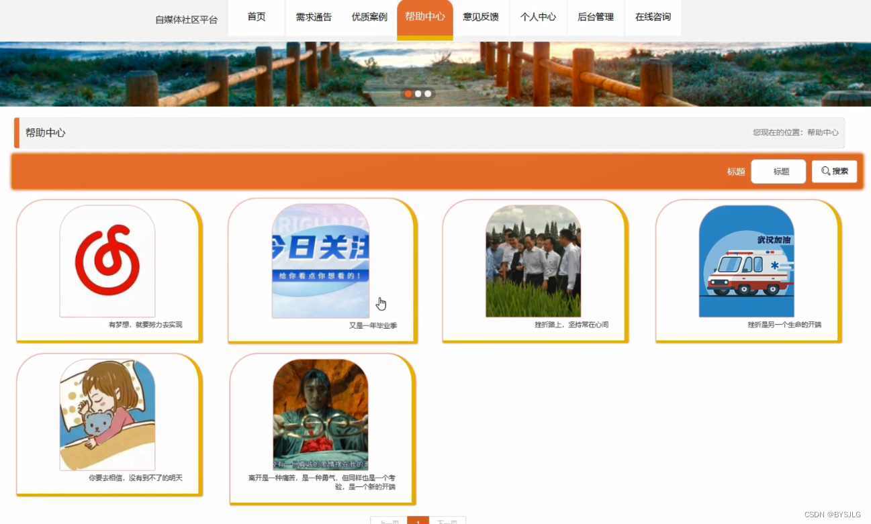Open article 又是一年毕业季
Viewport: 871px width, 524px height.
(373, 325)
